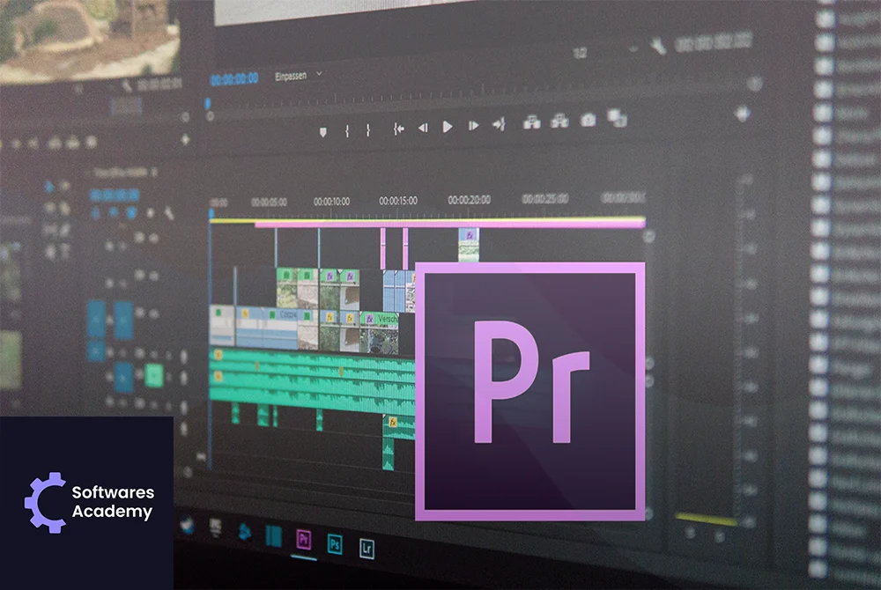881x590 pixels.
Task: Click Add Marker in the program monitor
Action: pos(323,132)
